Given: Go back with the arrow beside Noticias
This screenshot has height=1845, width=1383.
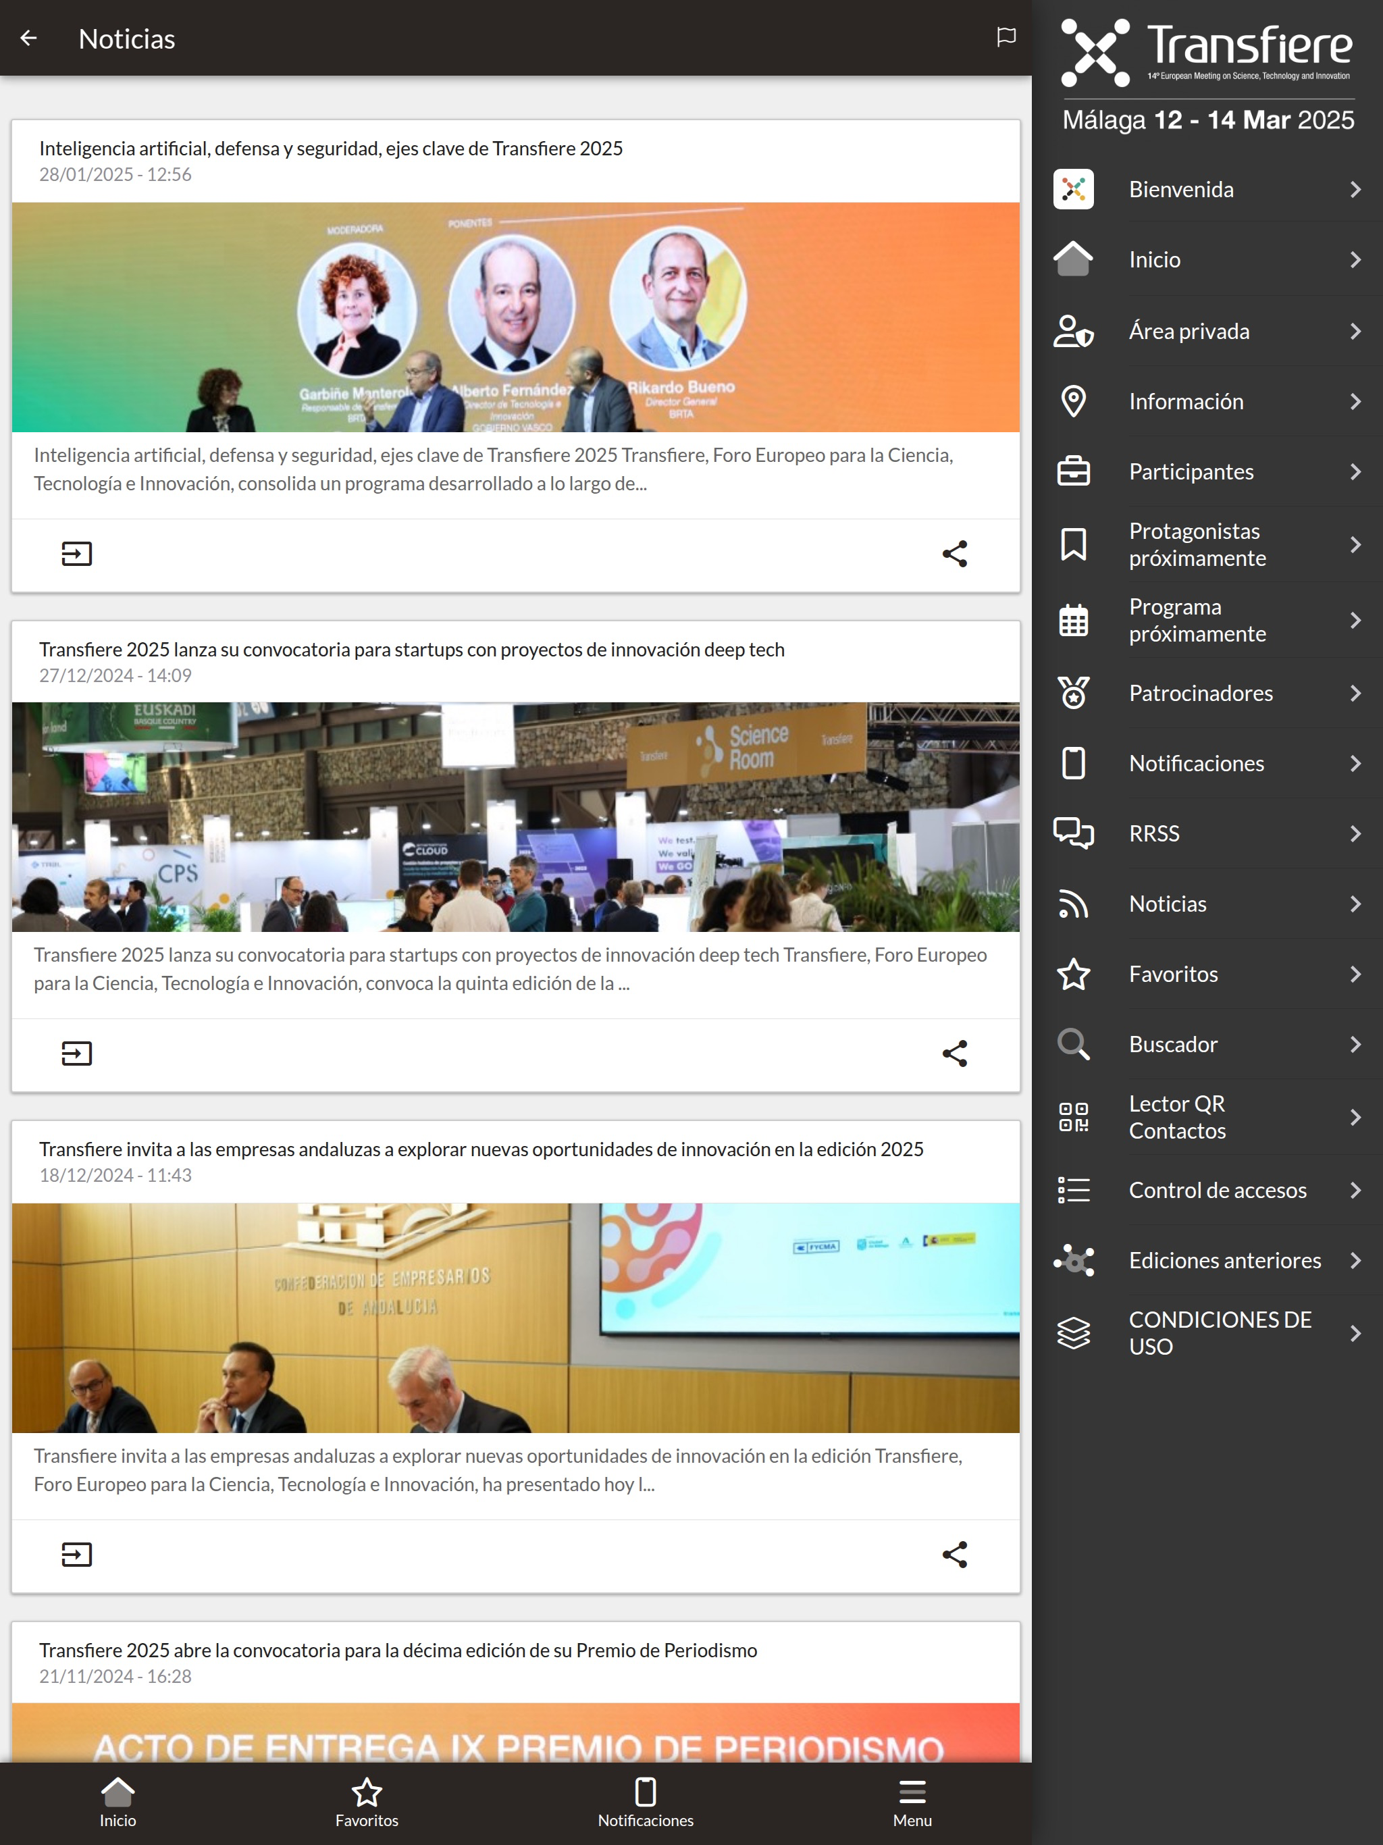Looking at the screenshot, I should click(x=28, y=38).
